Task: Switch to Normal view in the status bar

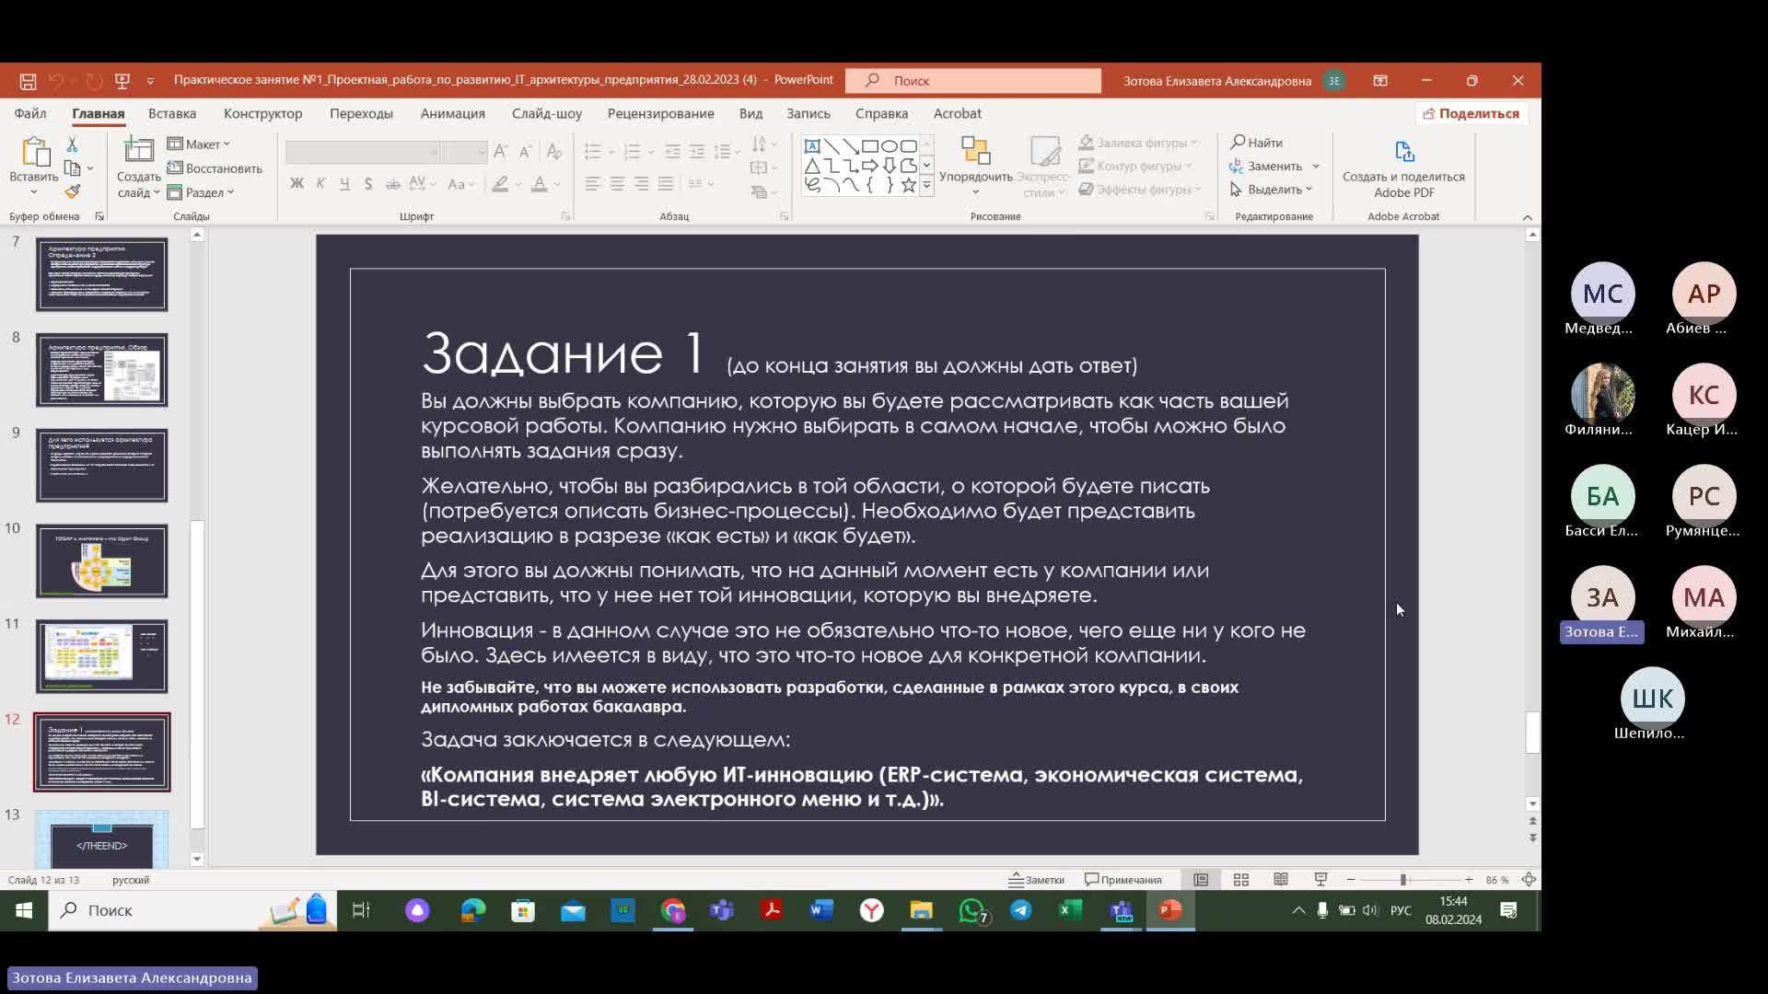Action: (1201, 880)
